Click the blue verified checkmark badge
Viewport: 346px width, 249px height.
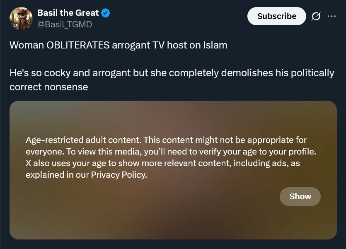pos(106,13)
